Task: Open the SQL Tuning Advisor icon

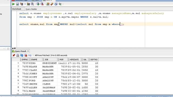Action: coord(32,4)
